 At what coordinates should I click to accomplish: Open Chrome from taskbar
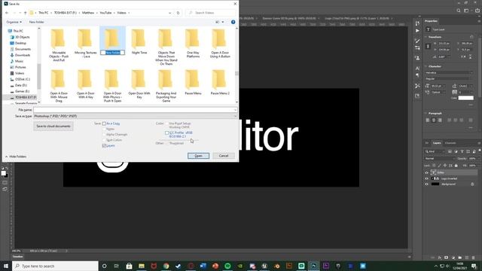(x=166, y=266)
